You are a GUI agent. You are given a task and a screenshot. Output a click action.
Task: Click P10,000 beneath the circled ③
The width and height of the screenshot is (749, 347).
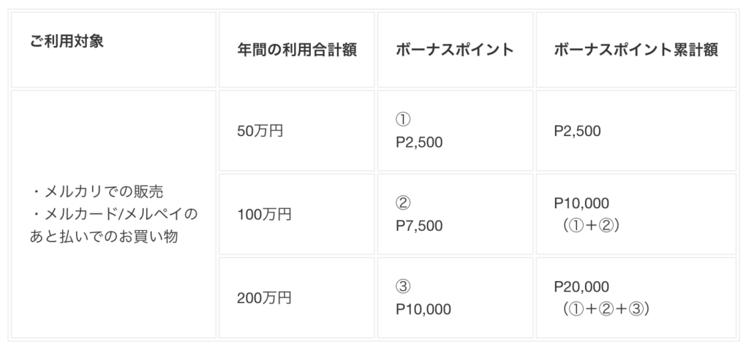pos(423,308)
